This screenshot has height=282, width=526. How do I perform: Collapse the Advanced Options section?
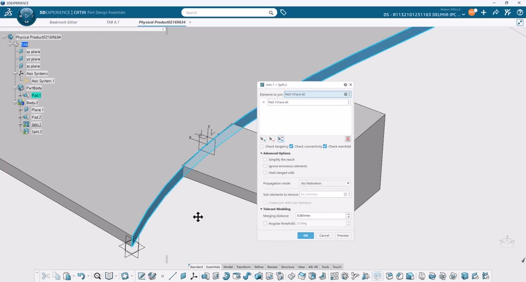click(x=261, y=154)
